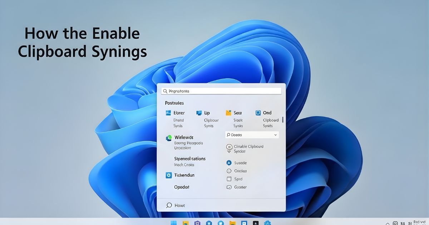Launch the Wirlewds Edge-style icon

169,138
